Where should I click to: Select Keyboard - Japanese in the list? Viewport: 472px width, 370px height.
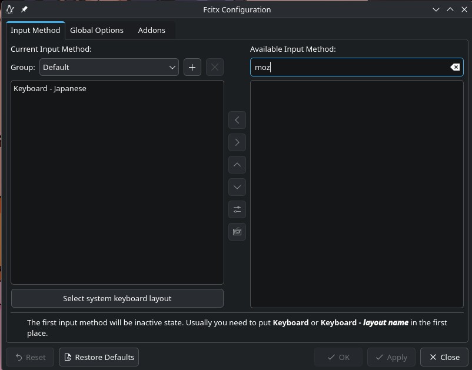pos(50,89)
